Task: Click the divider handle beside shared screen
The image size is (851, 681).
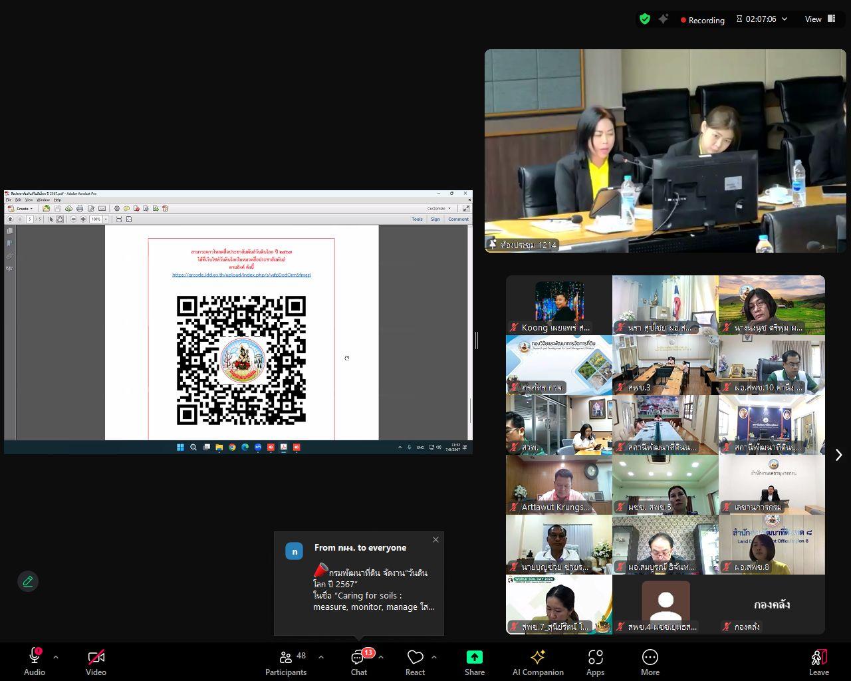Action: (x=477, y=340)
